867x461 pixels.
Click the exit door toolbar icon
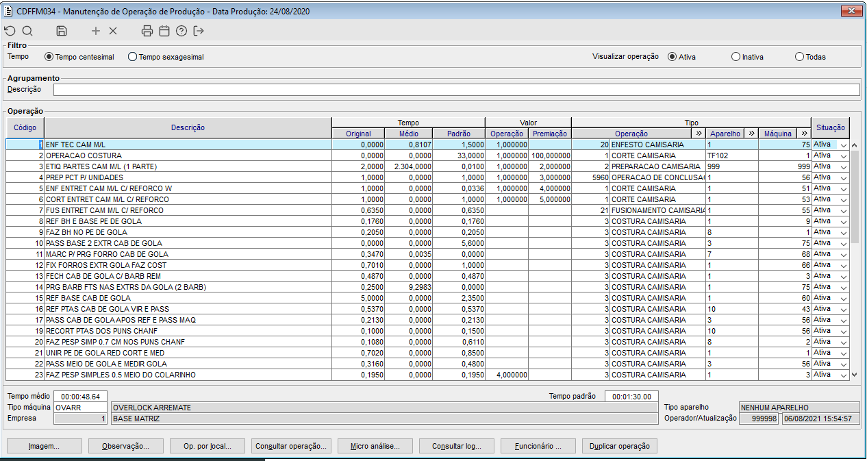(199, 31)
